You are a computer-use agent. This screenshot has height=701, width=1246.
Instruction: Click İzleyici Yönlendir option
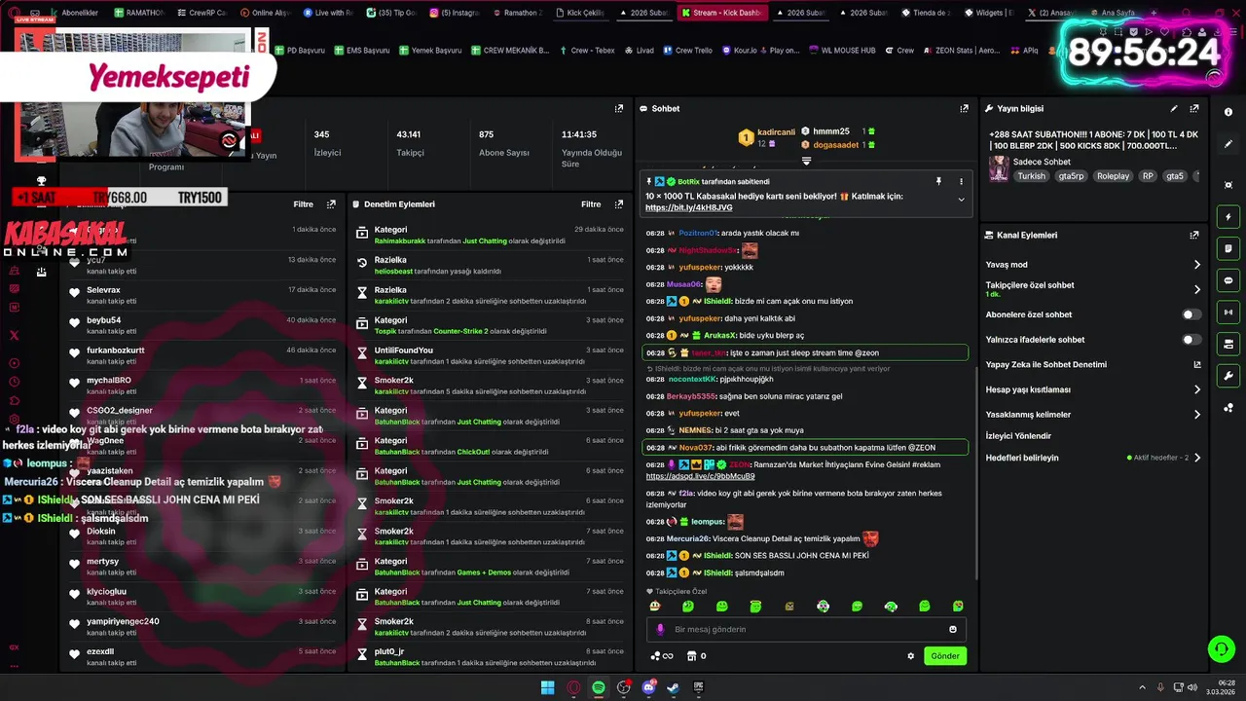tap(1018, 436)
